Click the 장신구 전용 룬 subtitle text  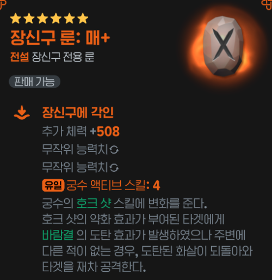click(63, 57)
